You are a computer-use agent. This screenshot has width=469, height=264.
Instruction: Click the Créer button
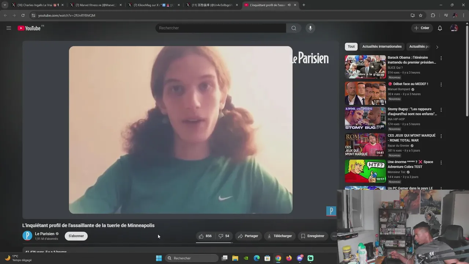[422, 28]
